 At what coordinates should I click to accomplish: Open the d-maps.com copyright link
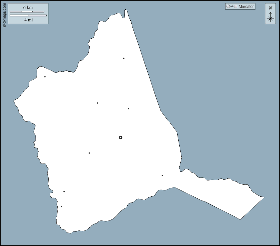[x=4, y=15]
